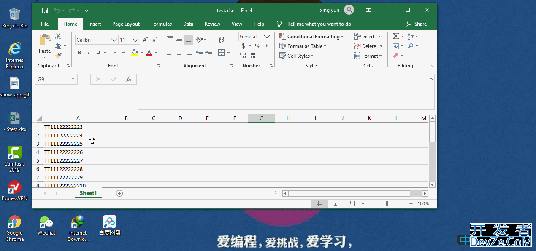Open Font Settings dialog launcher
This screenshot has height=251, width=536.
point(159,66)
